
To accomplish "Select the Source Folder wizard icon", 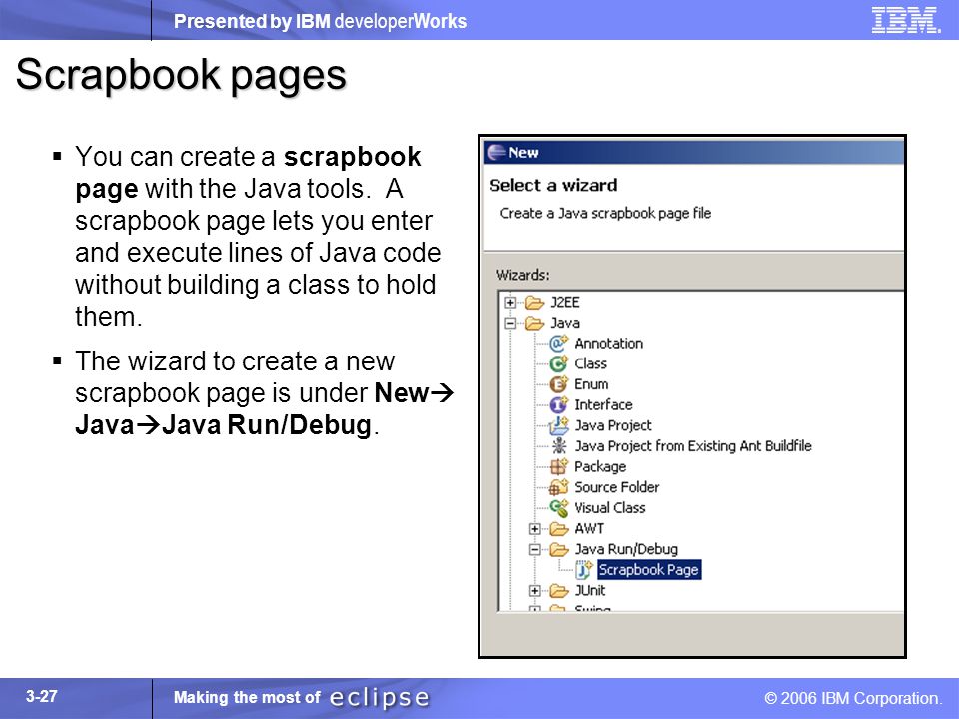I will click(x=559, y=487).
